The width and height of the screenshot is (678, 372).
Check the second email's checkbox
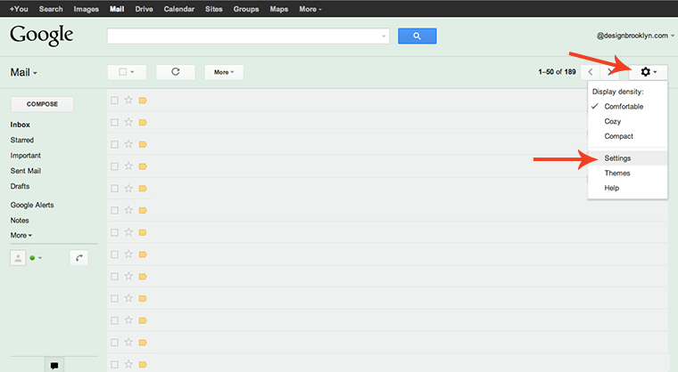114,123
